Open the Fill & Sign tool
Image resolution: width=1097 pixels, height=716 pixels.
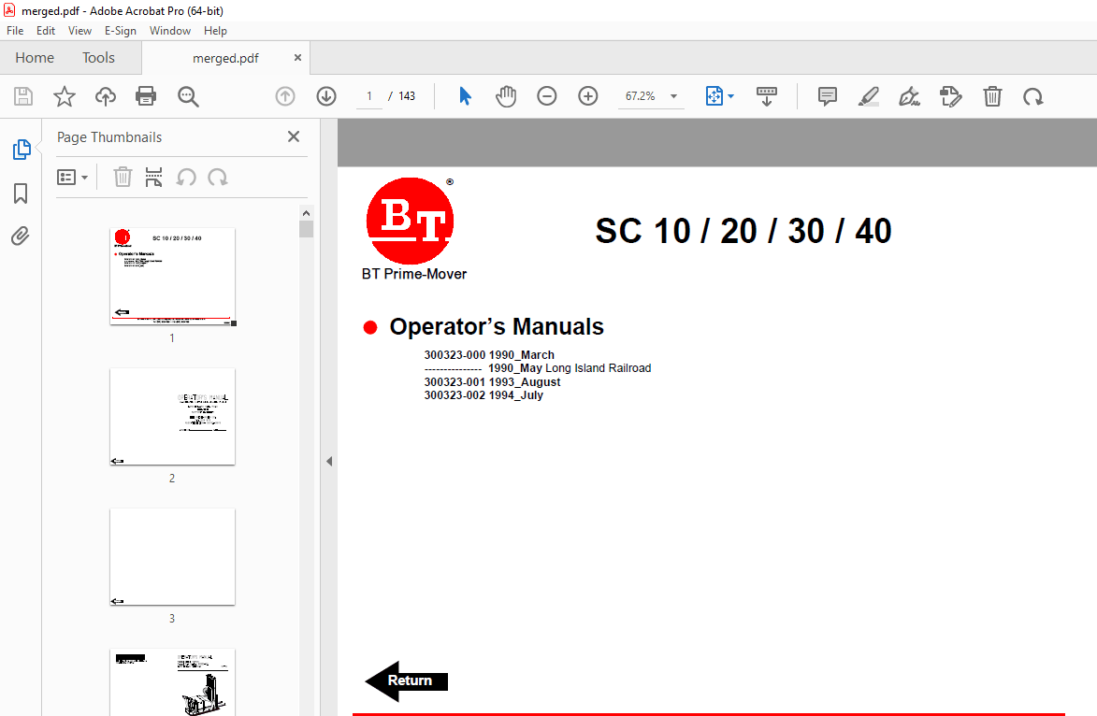(908, 95)
